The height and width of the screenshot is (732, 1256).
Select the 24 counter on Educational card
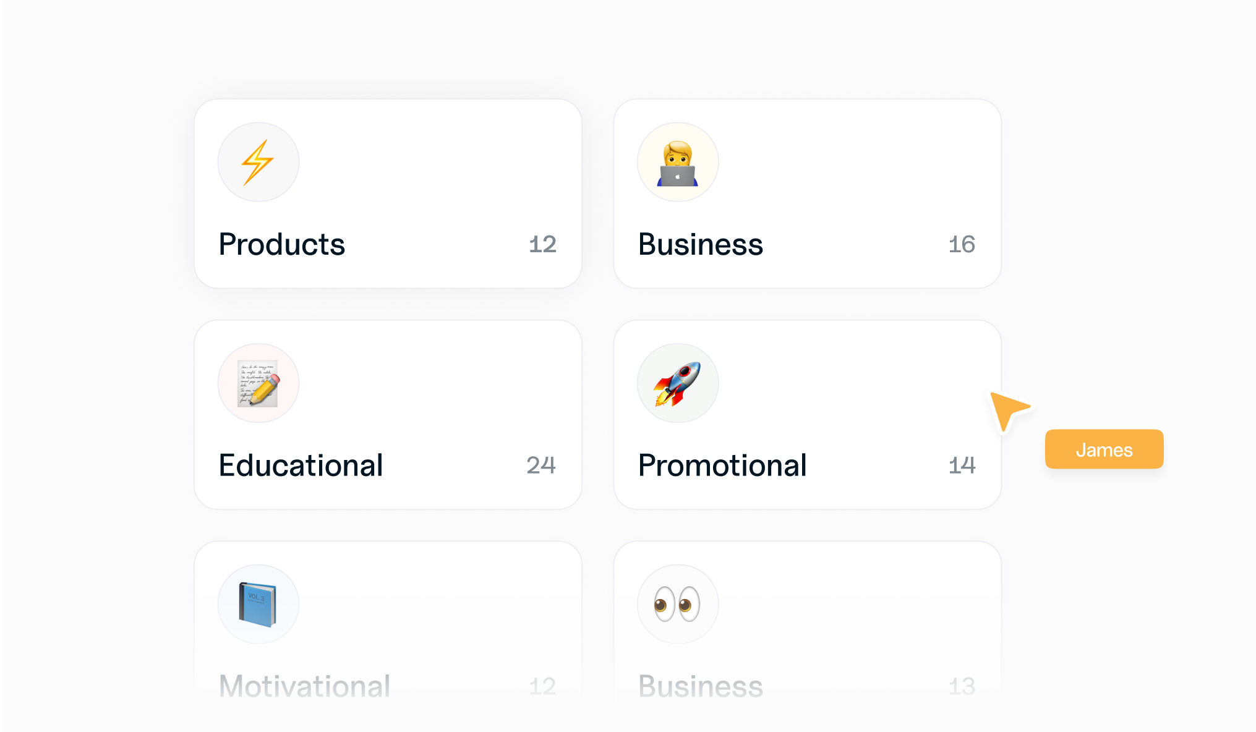click(x=541, y=466)
